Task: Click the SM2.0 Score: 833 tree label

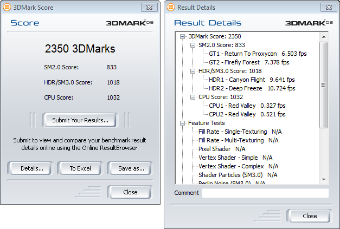Action: pos(222,45)
